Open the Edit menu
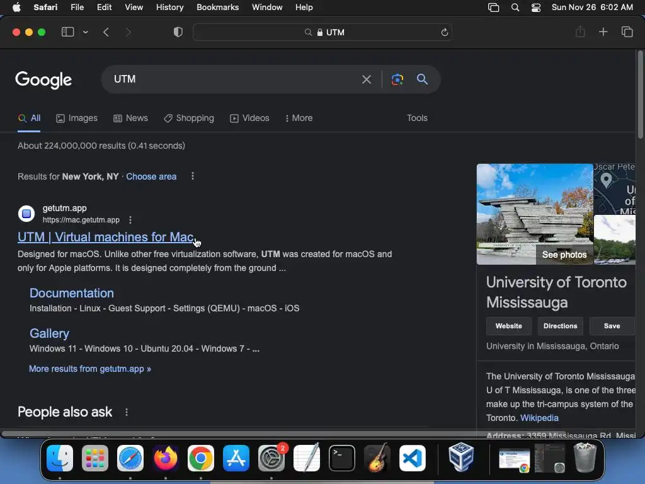This screenshot has width=645, height=484. click(x=104, y=8)
